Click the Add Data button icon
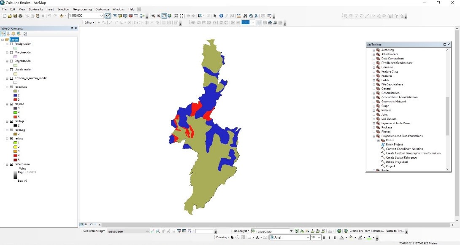The height and width of the screenshot is (245, 460). pos(62,16)
